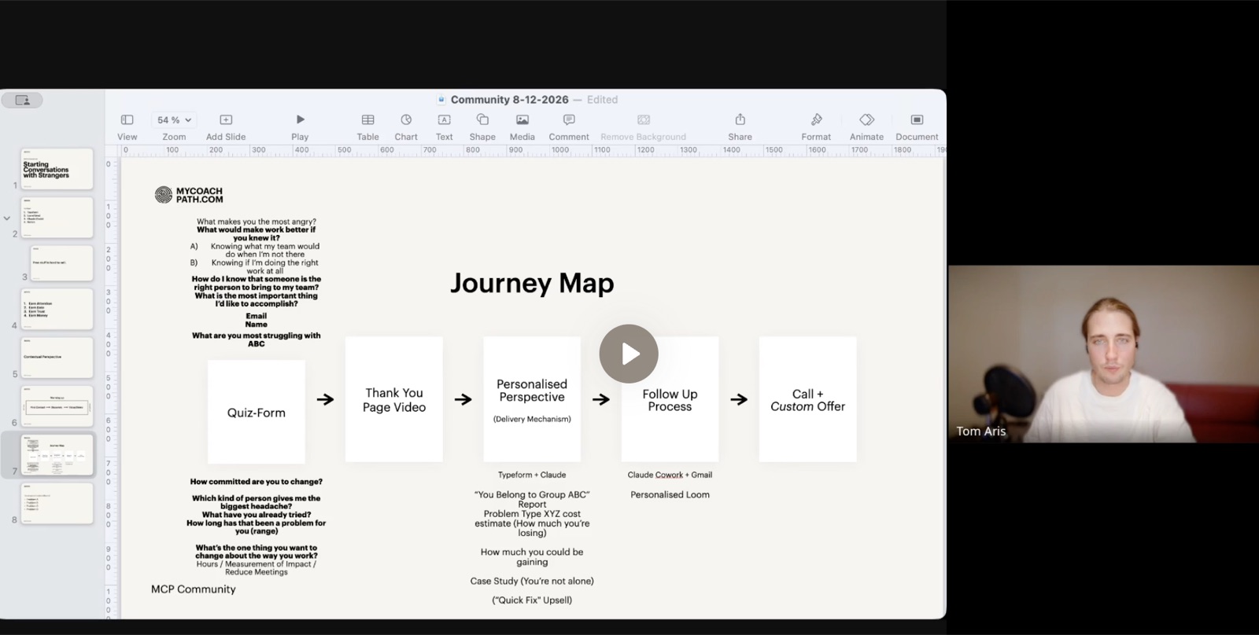The height and width of the screenshot is (635, 1259).
Task: Toggle the screen mirroring button at top-left
Action: (22, 100)
